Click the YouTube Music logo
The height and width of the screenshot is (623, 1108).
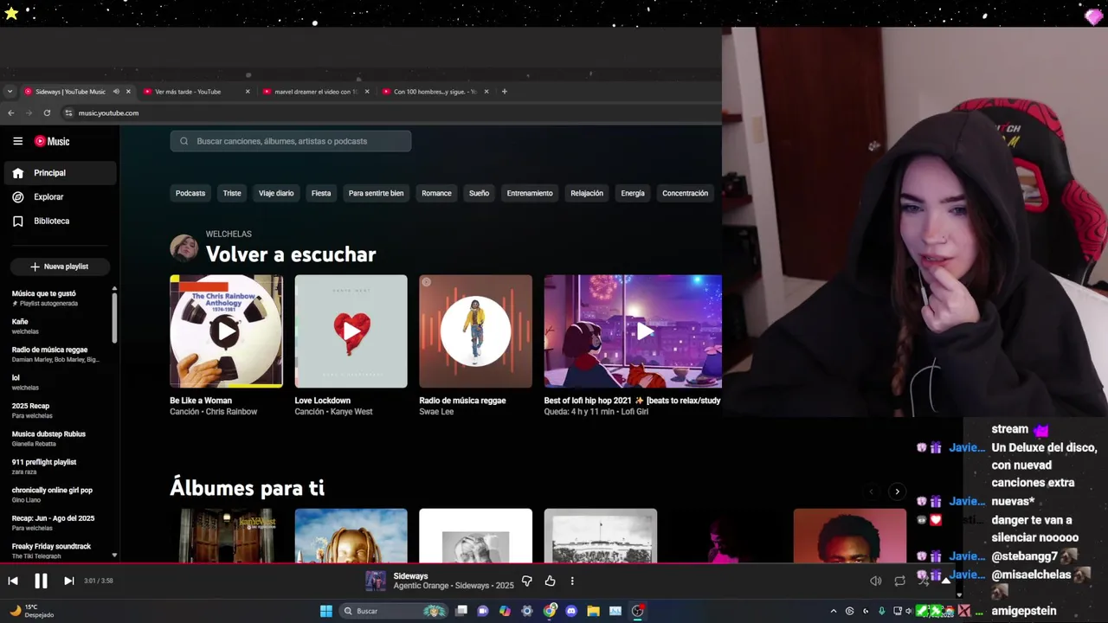52,141
